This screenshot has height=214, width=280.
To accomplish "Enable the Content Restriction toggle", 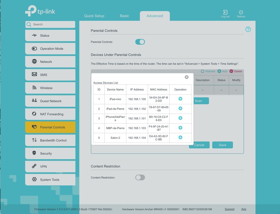I will [140, 178].
